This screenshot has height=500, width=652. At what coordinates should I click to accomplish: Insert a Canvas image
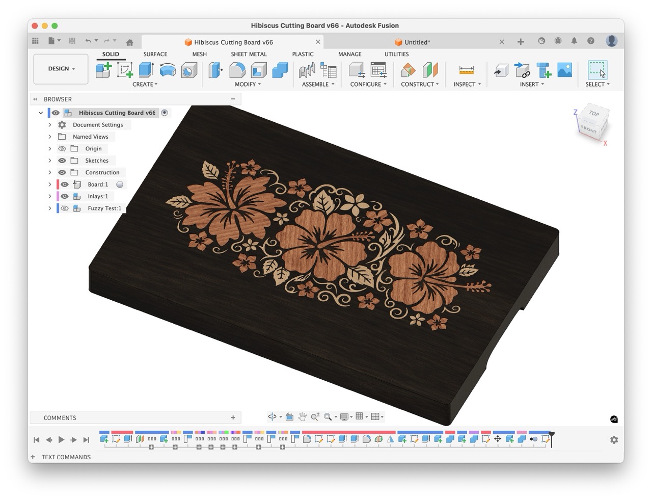coord(565,70)
